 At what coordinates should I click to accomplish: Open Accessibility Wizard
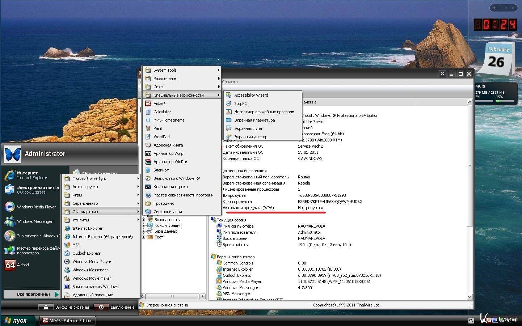pyautogui.click(x=263, y=95)
